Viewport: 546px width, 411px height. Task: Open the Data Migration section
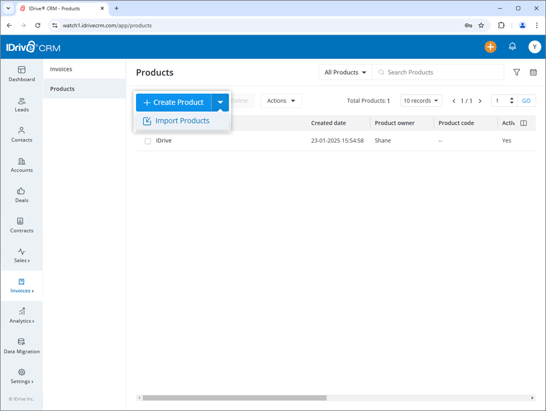[x=21, y=346]
